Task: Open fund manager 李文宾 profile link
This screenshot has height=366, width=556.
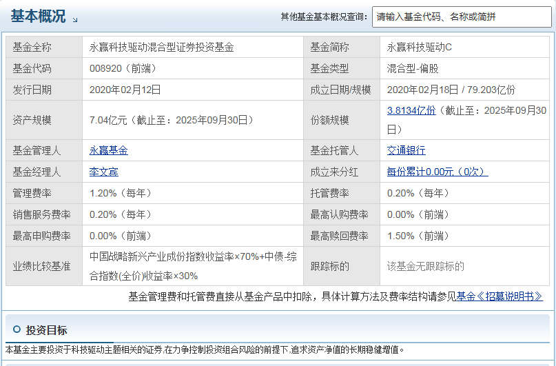Action: pyautogui.click(x=104, y=172)
